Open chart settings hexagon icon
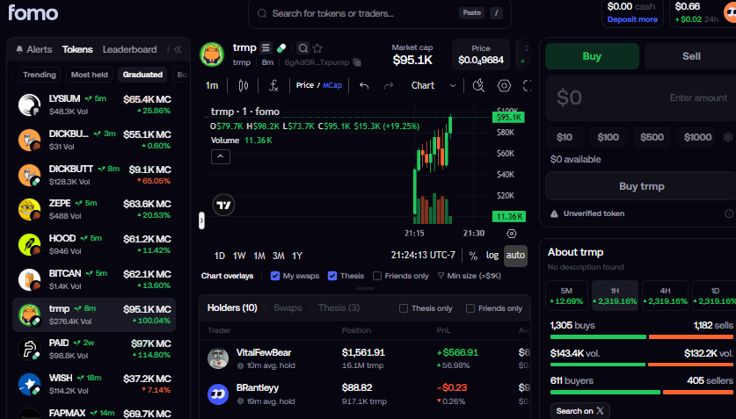The image size is (736, 419). pos(504,86)
